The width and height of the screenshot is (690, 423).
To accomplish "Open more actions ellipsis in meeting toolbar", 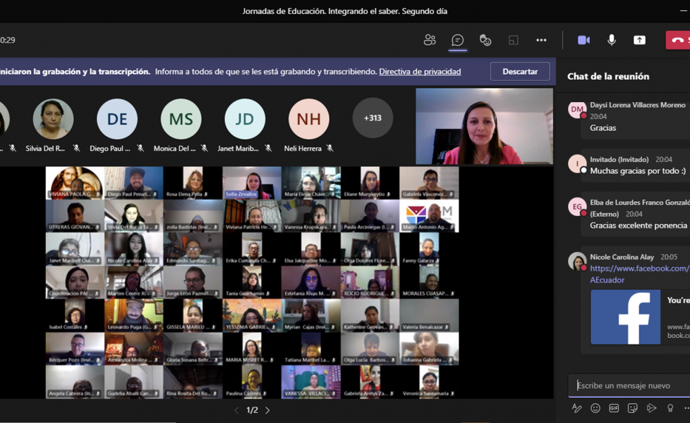I will point(541,40).
